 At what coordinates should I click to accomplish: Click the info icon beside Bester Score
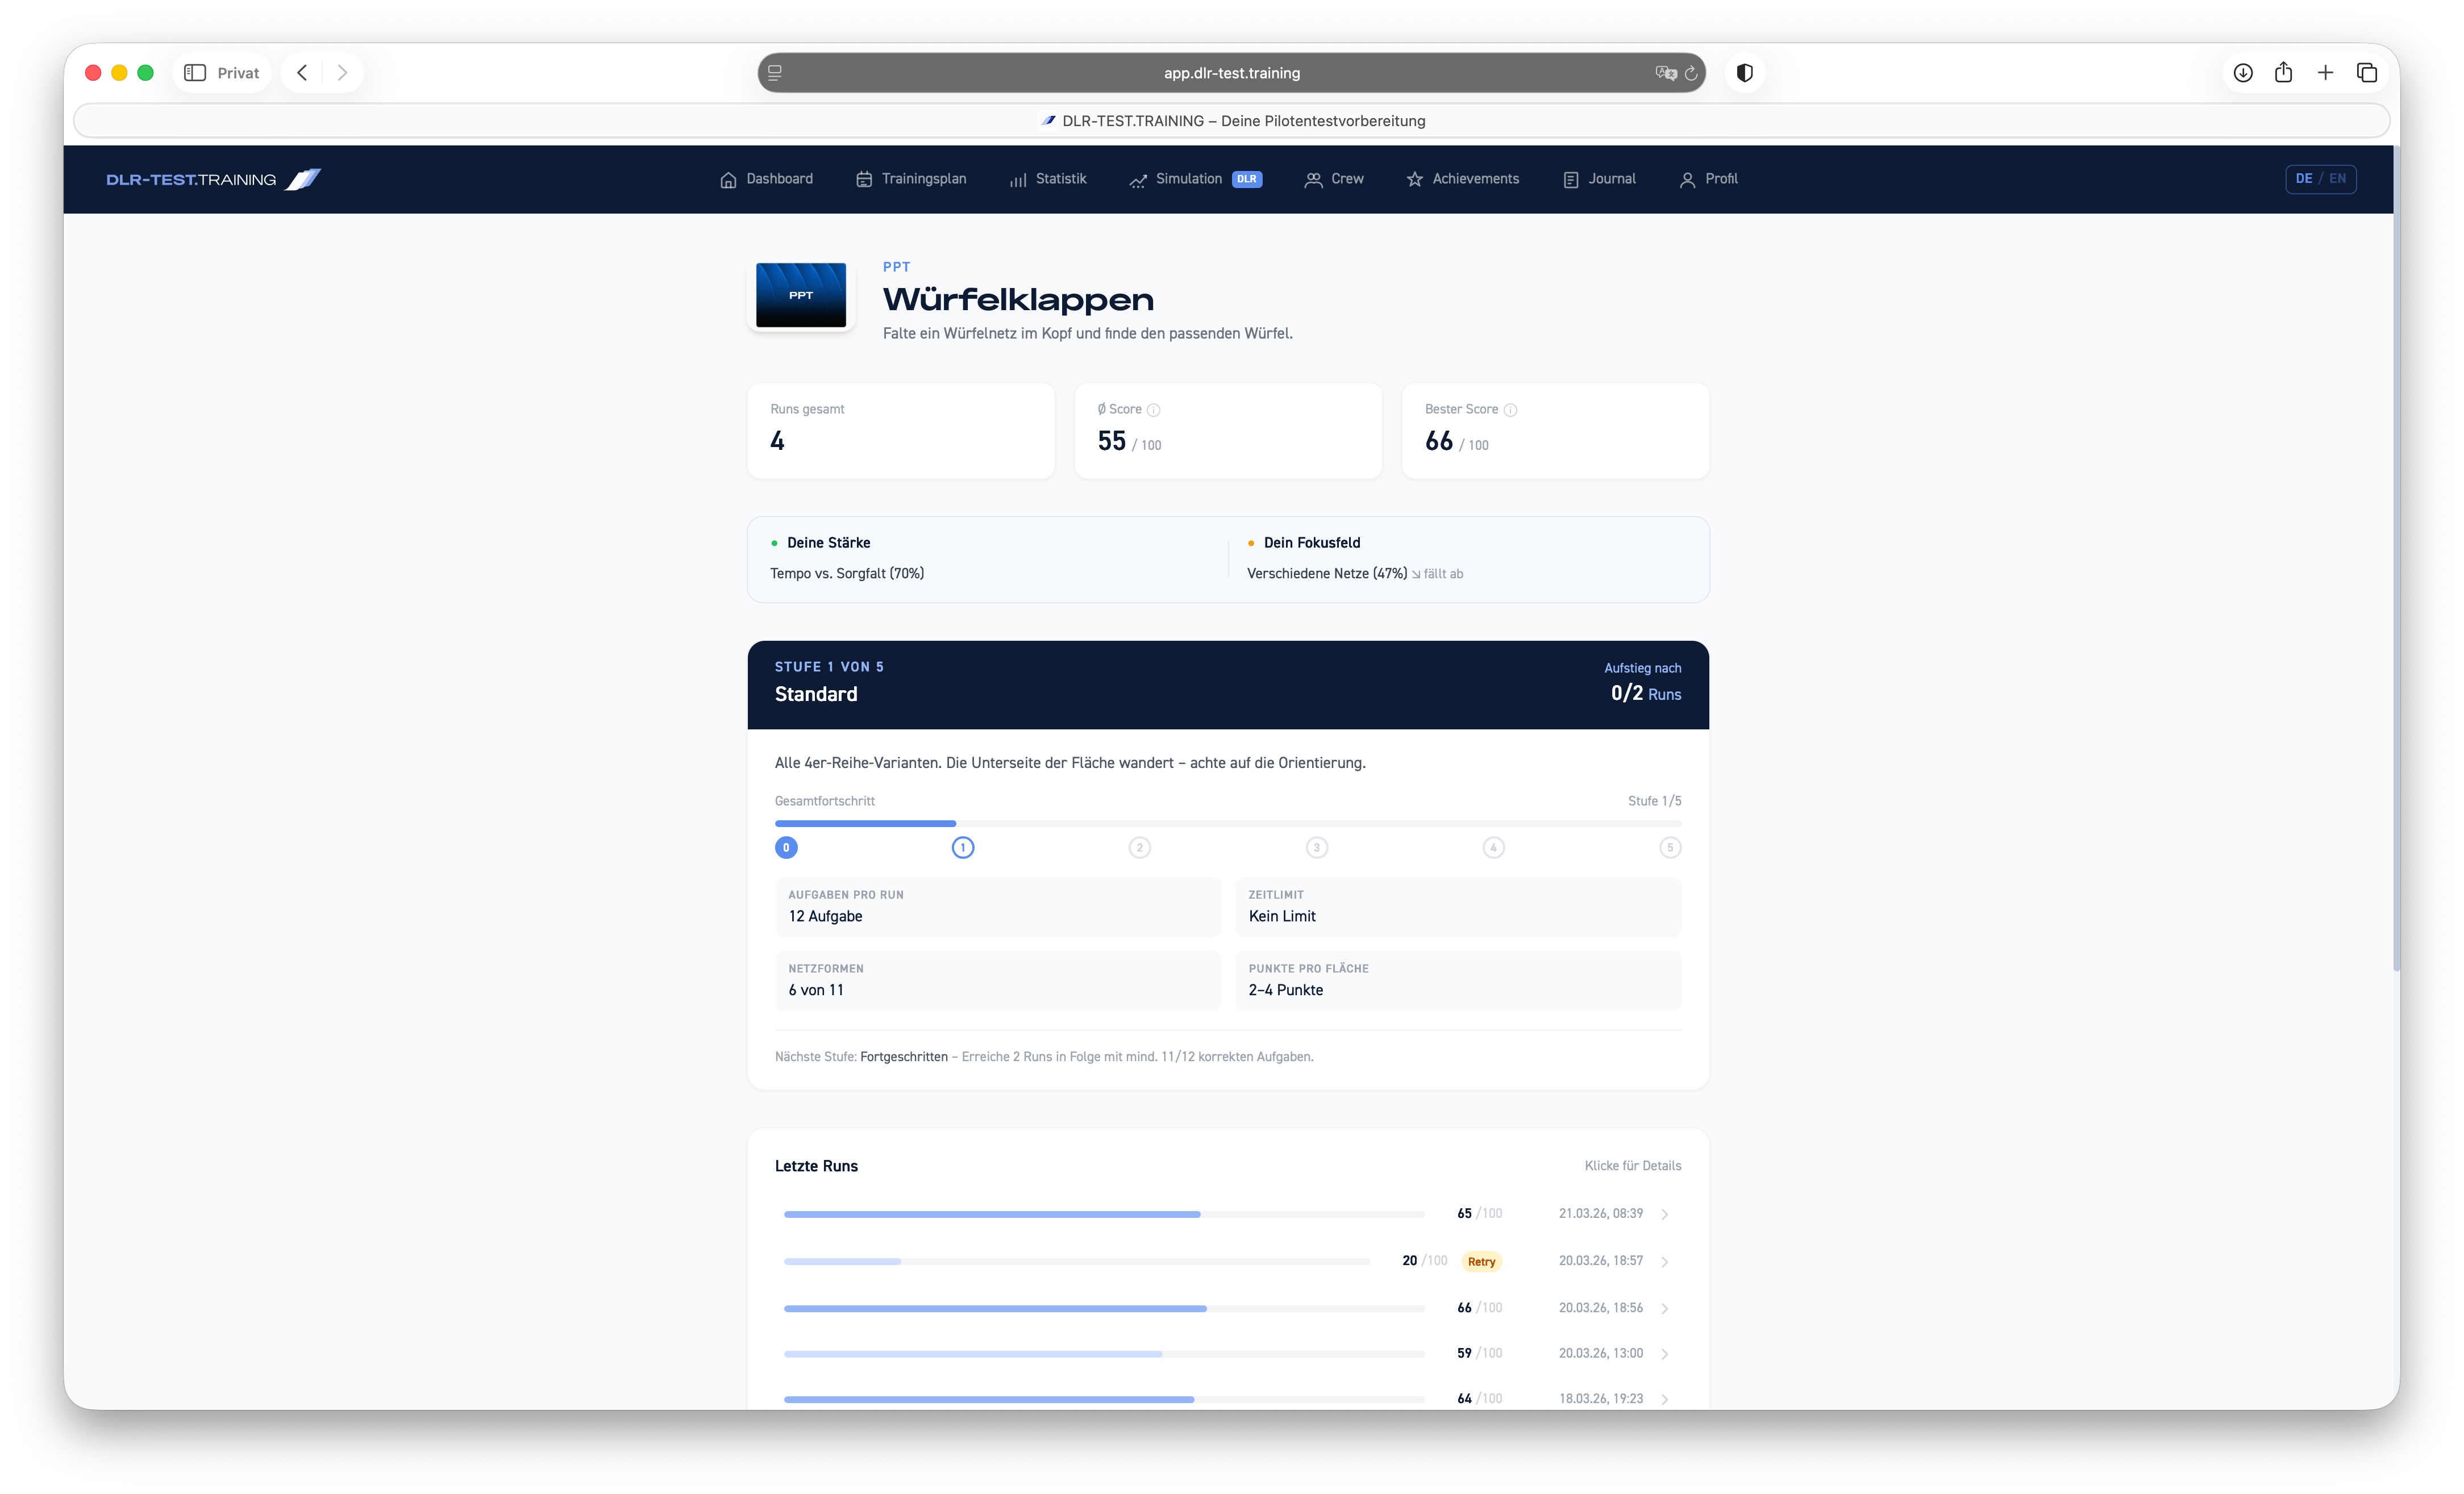[1510, 410]
